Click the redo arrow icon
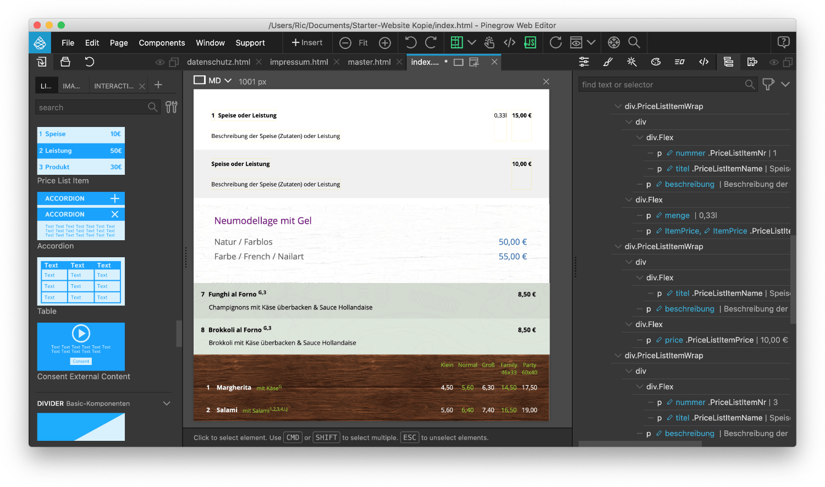Image resolution: width=825 pixels, height=487 pixels. click(x=431, y=42)
